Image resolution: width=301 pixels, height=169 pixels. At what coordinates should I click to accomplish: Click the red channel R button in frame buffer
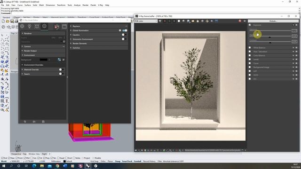point(165,21)
